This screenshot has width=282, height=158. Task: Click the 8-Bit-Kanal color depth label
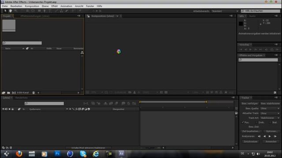coord(23,93)
